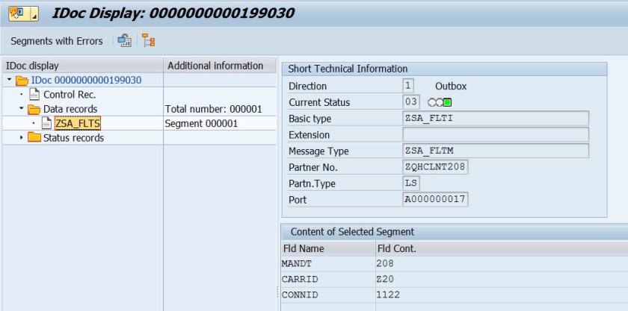
Task: Select the cell with value Z20
Action: [502, 280]
